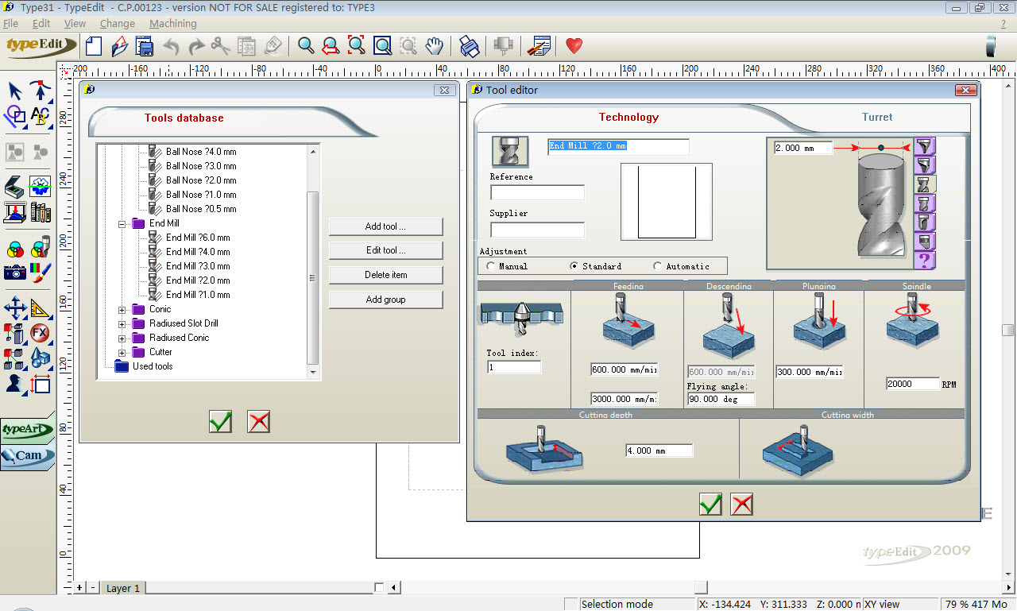
Task: Select the Manual adjustment radio button
Action: tap(490, 266)
